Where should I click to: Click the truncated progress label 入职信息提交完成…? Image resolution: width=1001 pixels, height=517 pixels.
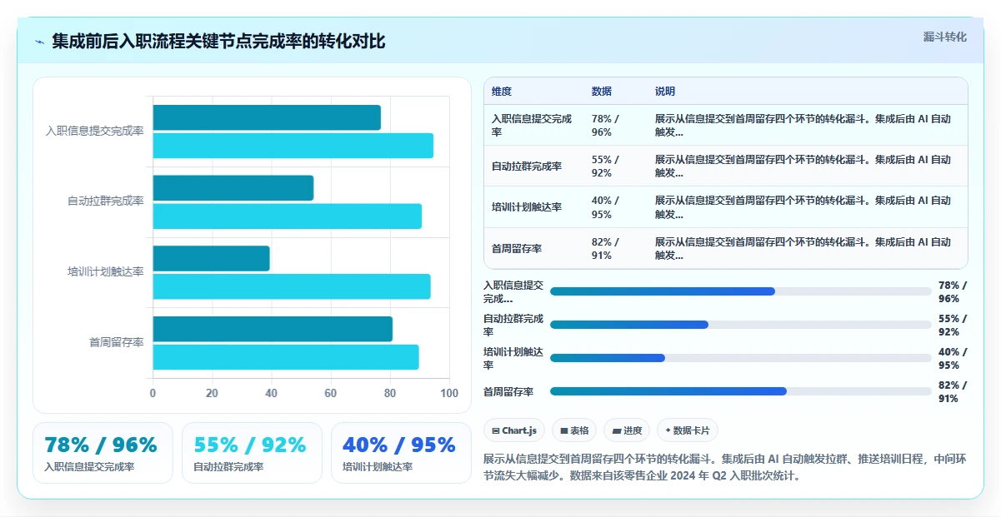[513, 291]
